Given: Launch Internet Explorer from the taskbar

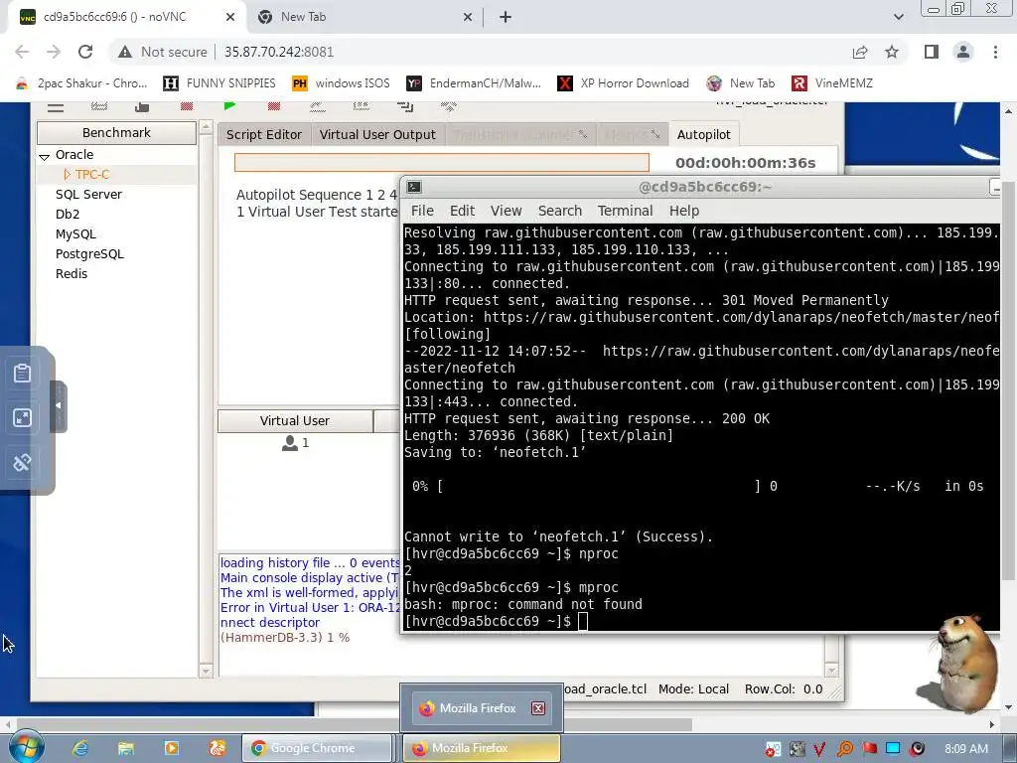Looking at the screenshot, I should (x=80, y=748).
